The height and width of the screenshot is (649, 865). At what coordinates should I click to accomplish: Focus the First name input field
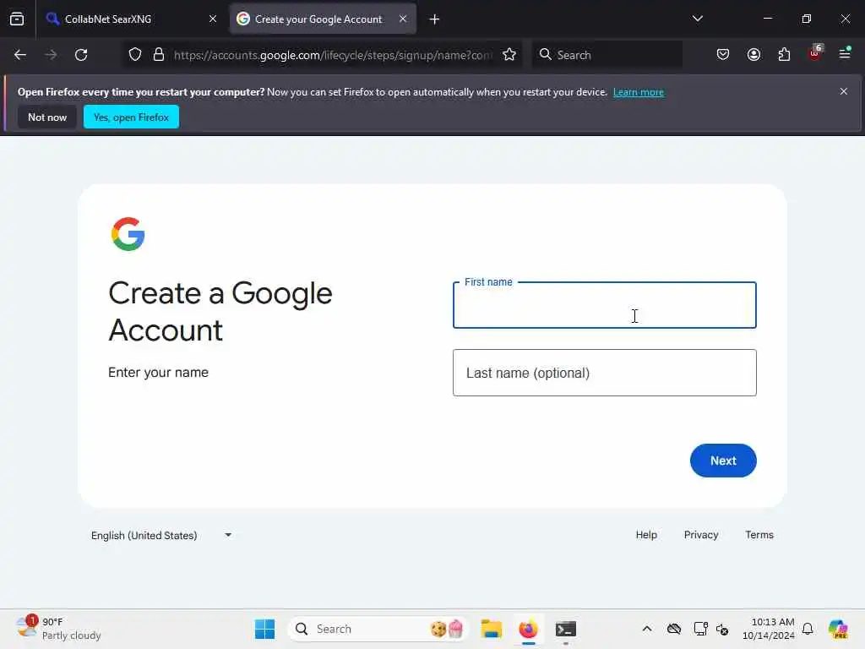point(604,305)
